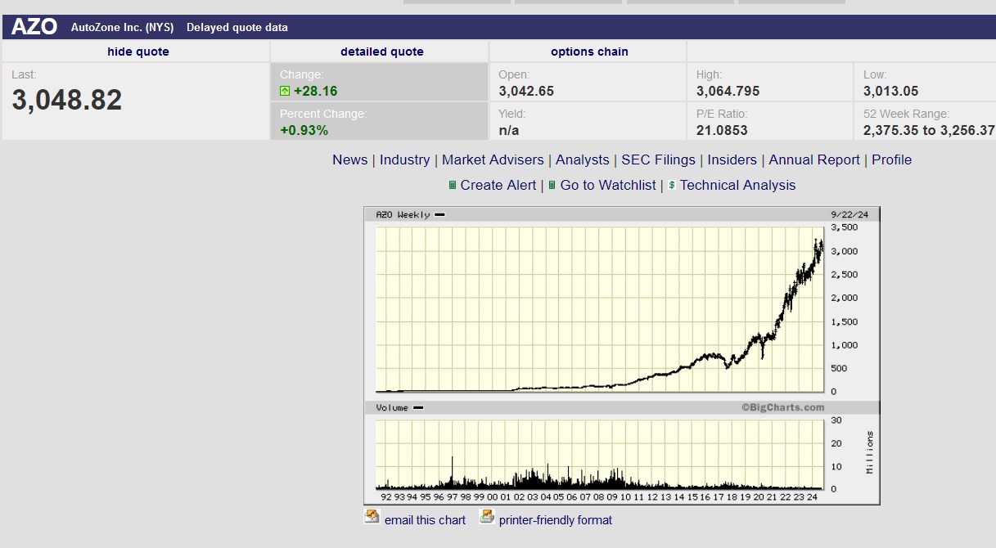Click the Technical Analysis dollar icon

point(672,186)
